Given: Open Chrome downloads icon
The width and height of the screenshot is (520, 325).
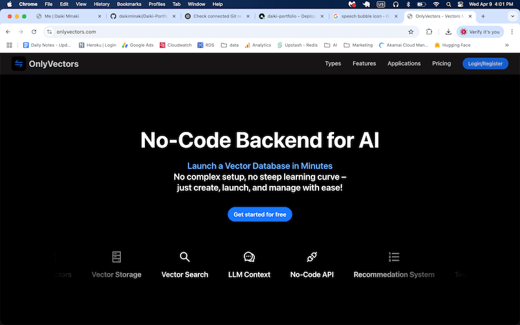Looking at the screenshot, I should [448, 32].
